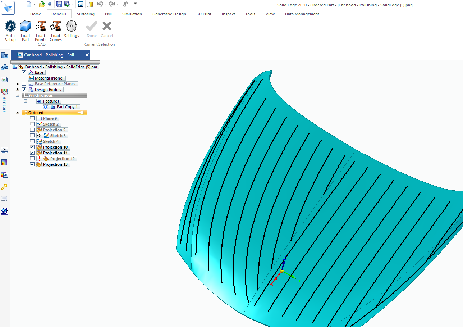Select Sketch 3 in the Ordered tree

52,136
